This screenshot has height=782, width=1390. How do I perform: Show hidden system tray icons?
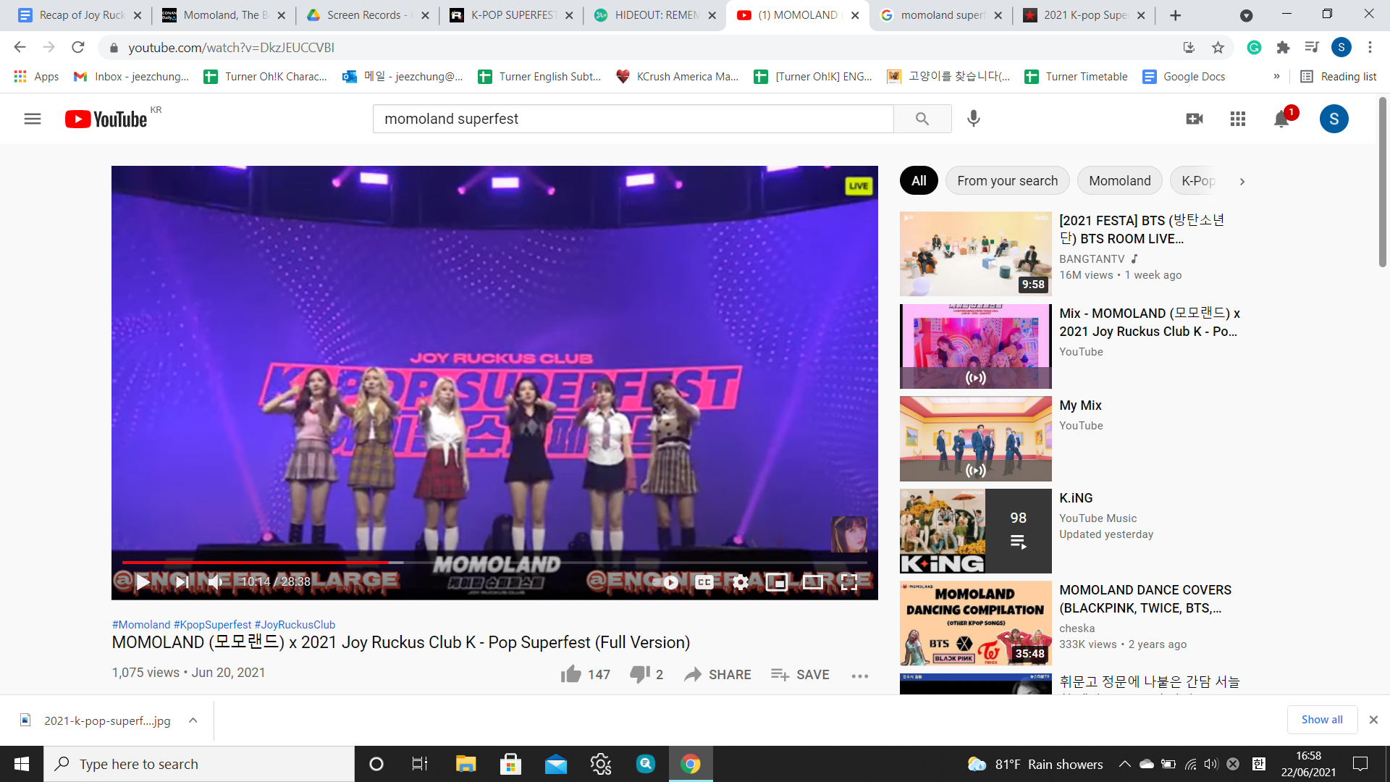(x=1124, y=764)
